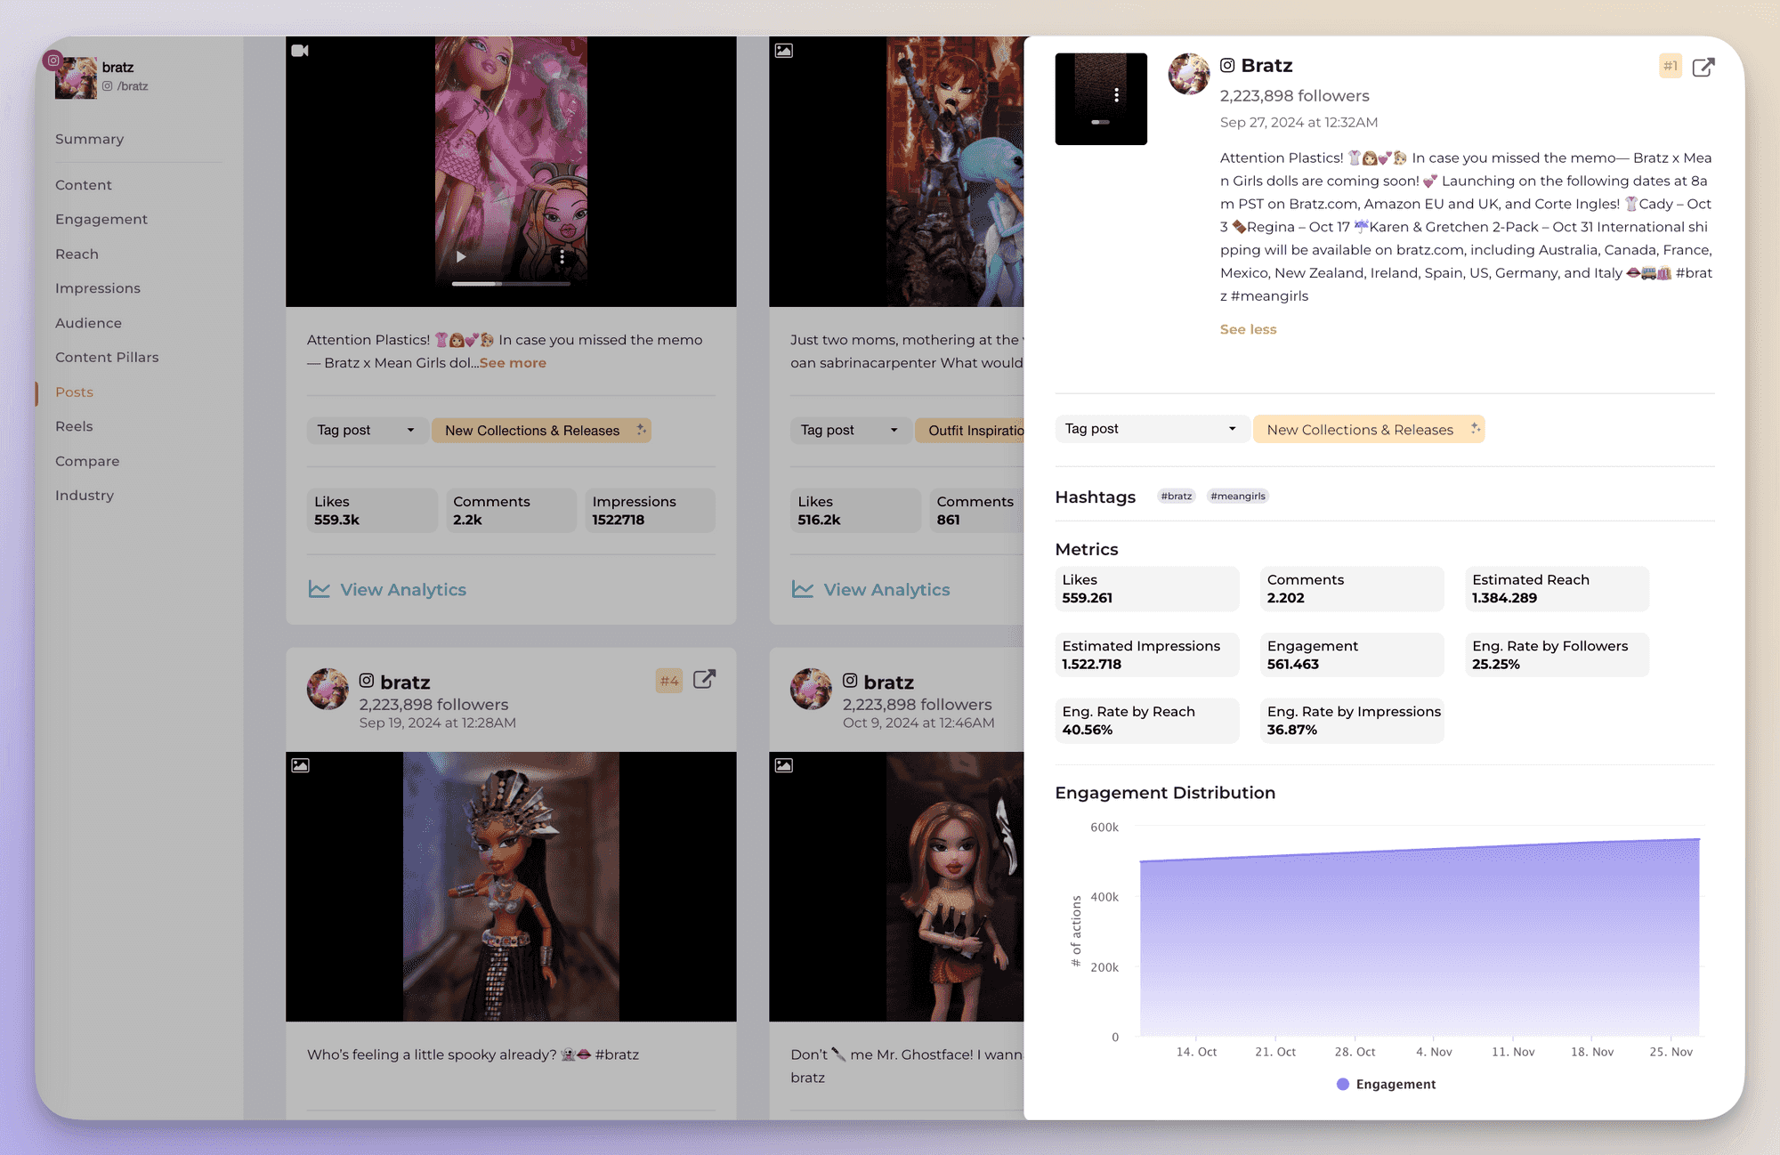Screen dimensions: 1780x1155
Task: Click Instagram badge on sidebar profile picture
Action: [x=53, y=61]
